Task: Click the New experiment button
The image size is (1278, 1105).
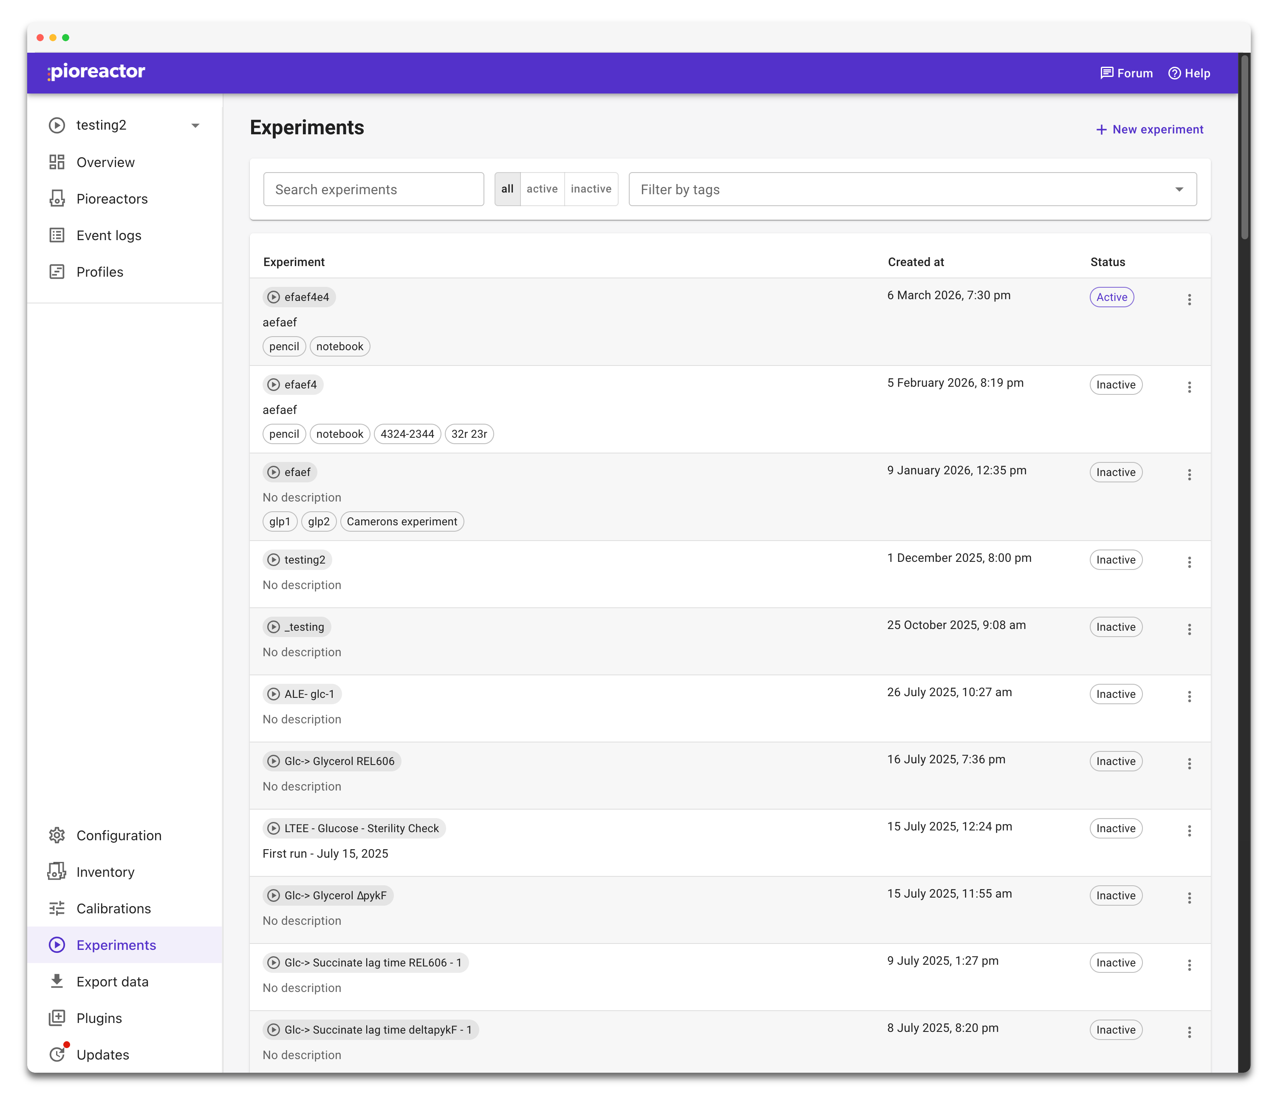Action: 1149,130
